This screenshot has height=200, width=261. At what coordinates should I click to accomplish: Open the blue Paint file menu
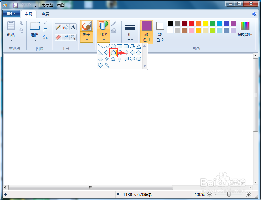(x=11, y=14)
